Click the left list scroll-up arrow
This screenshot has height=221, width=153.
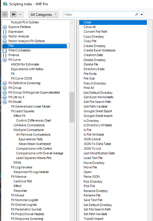point(72,23)
